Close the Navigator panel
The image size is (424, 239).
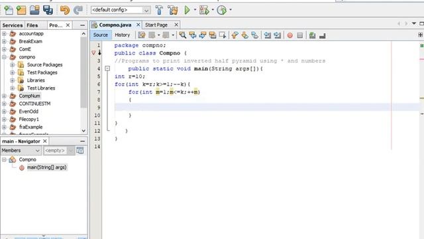point(45,141)
